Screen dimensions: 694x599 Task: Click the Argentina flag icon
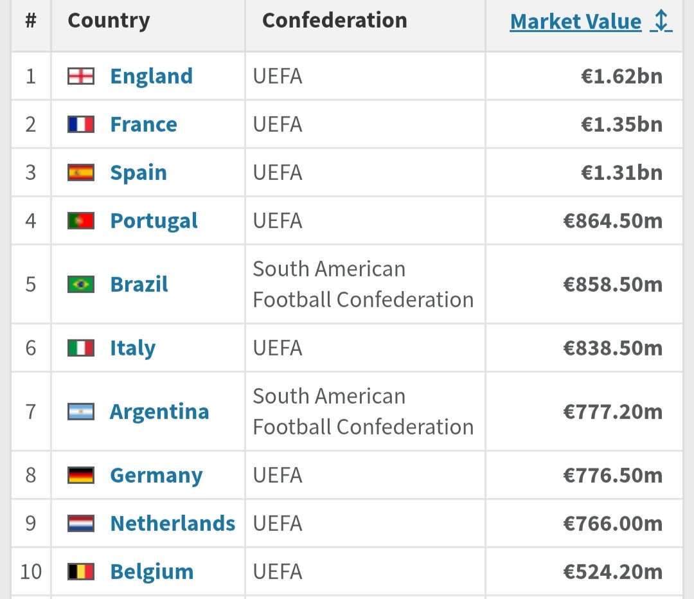(81, 411)
